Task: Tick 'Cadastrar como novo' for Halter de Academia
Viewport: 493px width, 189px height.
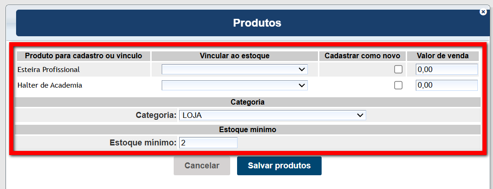Action: 398,85
